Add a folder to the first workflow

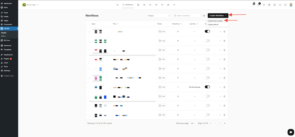162,31
